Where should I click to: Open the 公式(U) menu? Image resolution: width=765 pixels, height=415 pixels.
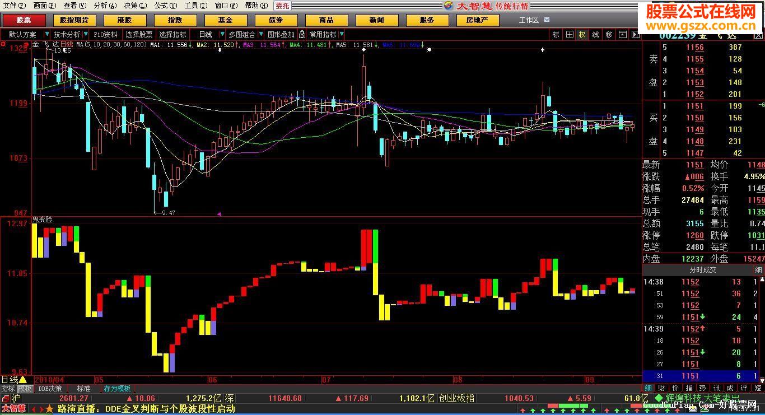tap(165, 6)
